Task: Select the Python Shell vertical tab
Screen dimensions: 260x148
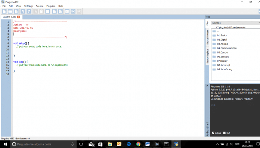Action: point(207,129)
